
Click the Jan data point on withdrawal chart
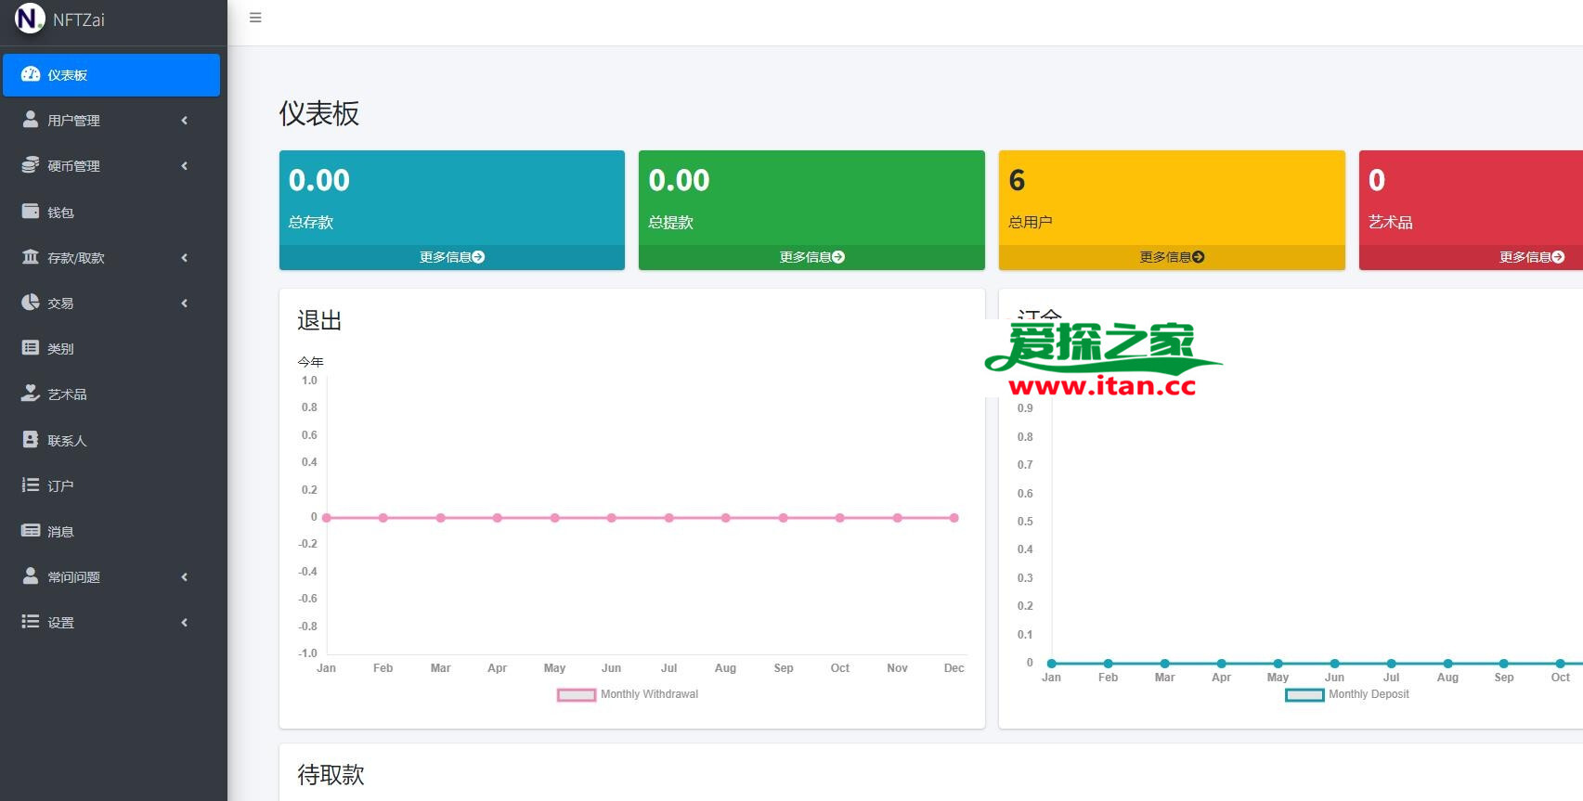(326, 518)
